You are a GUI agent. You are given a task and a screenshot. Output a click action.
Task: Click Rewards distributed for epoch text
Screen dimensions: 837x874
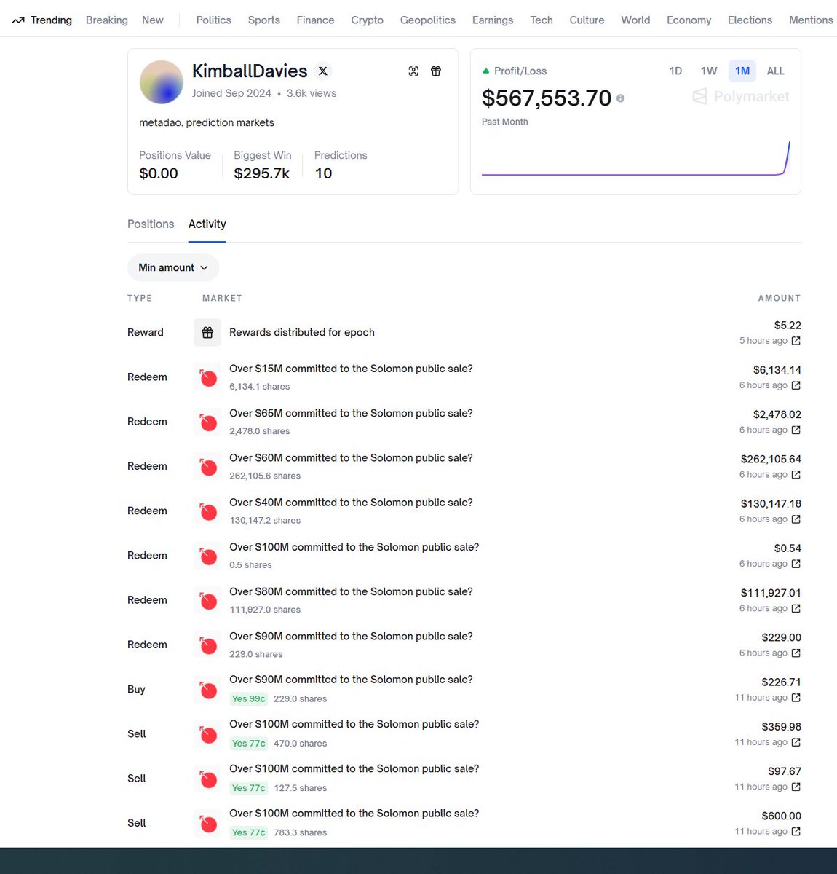pos(302,332)
